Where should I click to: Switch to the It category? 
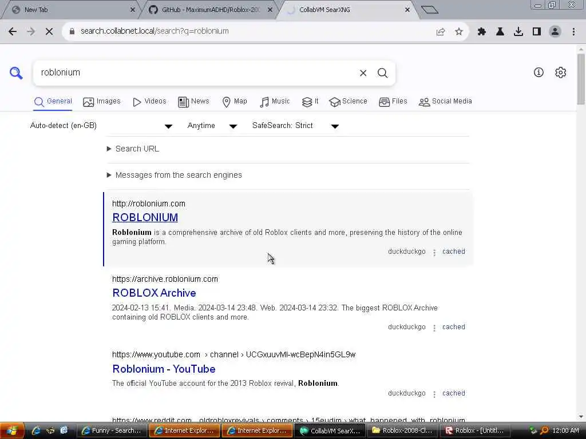[310, 102]
